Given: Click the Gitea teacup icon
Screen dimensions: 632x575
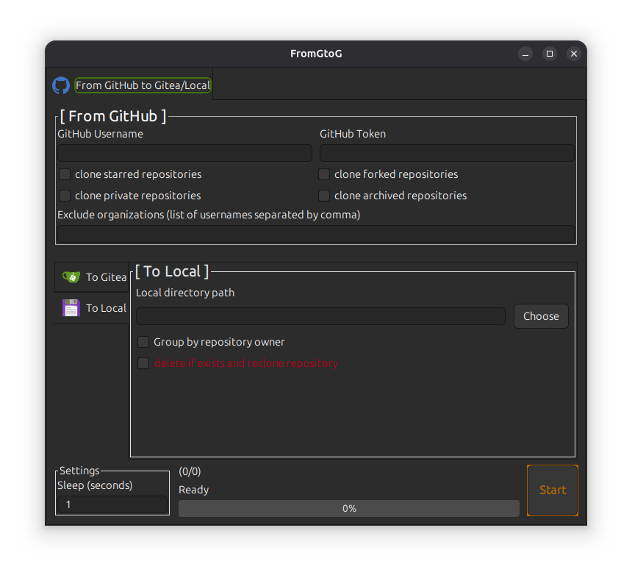Looking at the screenshot, I should coord(71,277).
